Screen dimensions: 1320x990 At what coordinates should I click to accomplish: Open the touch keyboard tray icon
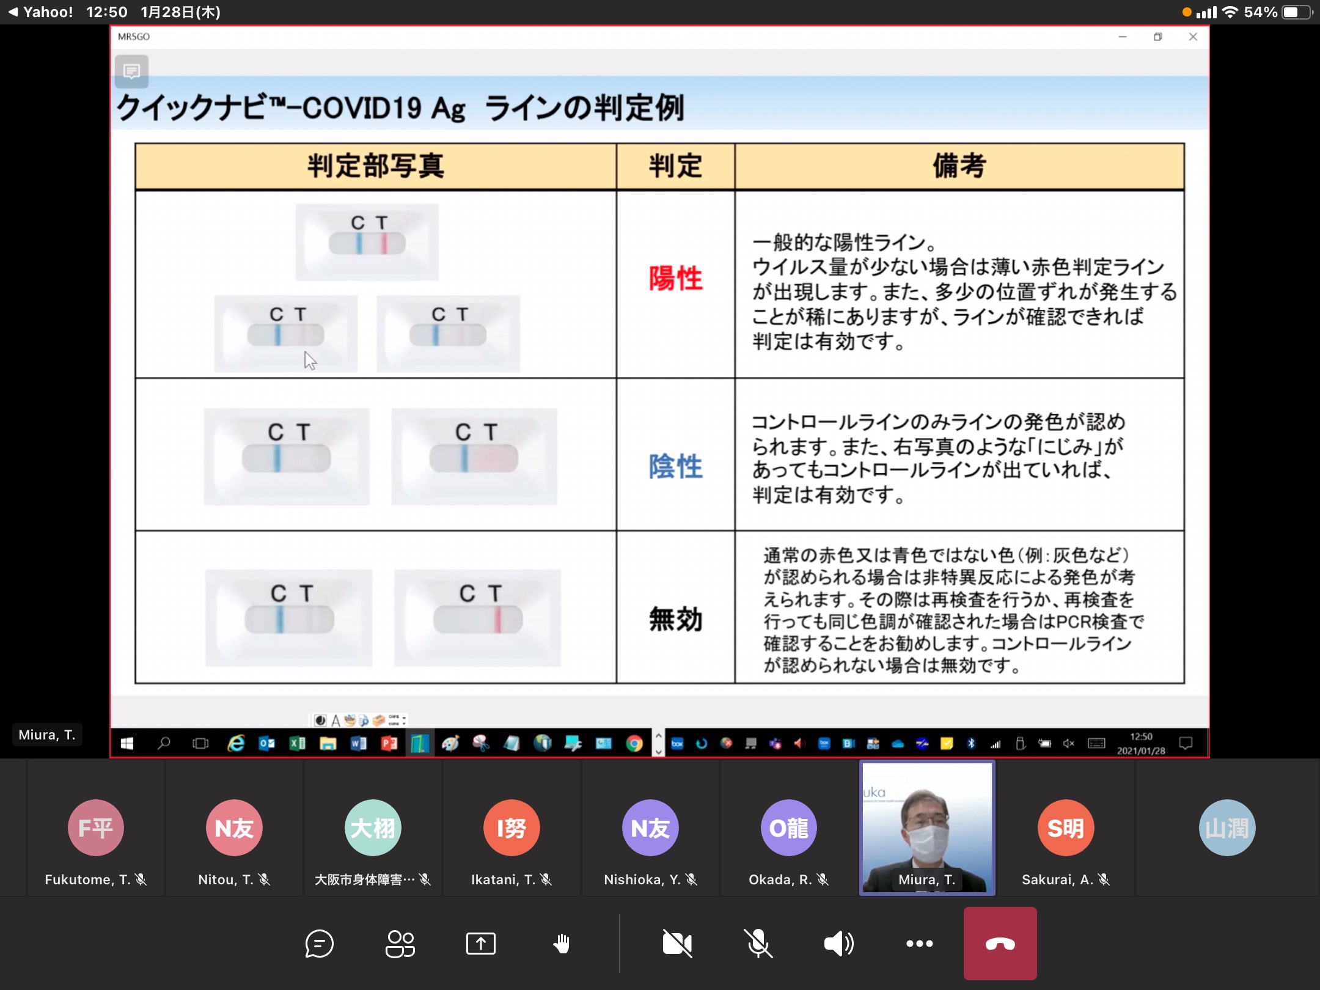click(1096, 744)
